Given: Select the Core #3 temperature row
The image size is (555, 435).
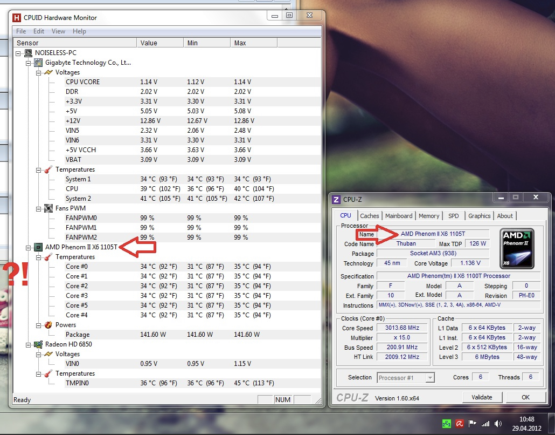Looking at the screenshot, I should click(x=192, y=296).
